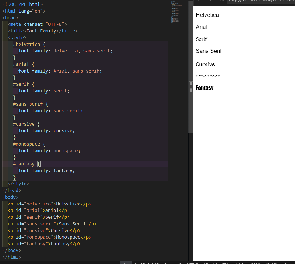Reload the preview page with the refresh icon
The height and width of the screenshot is (264, 295).
pyautogui.click(x=221, y=1)
